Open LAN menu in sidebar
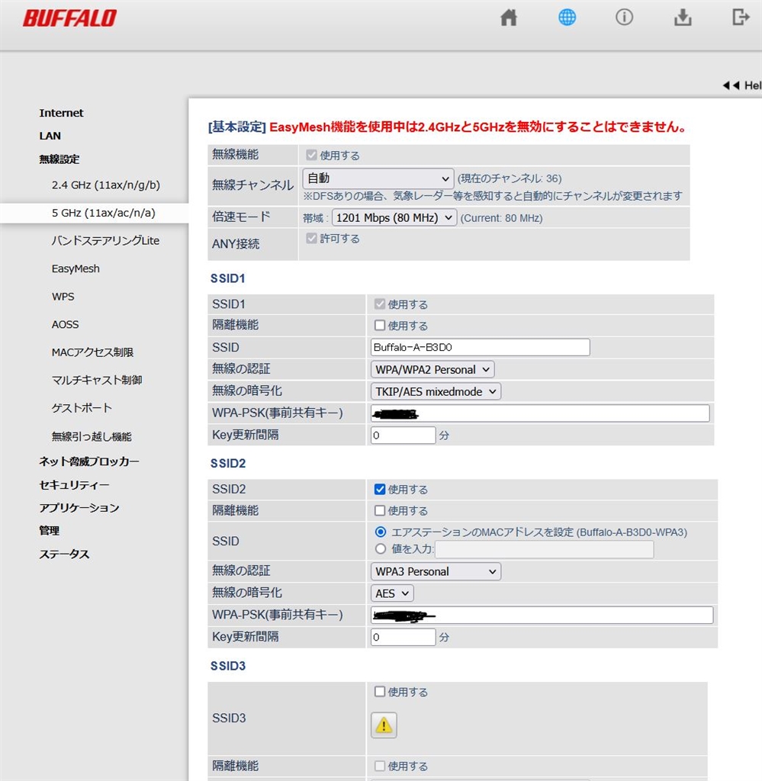Viewport: 762px width, 781px height. click(x=50, y=136)
